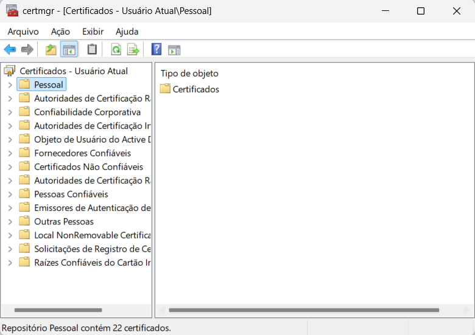Click the tree pane horizontal scrollbar

tap(58, 310)
